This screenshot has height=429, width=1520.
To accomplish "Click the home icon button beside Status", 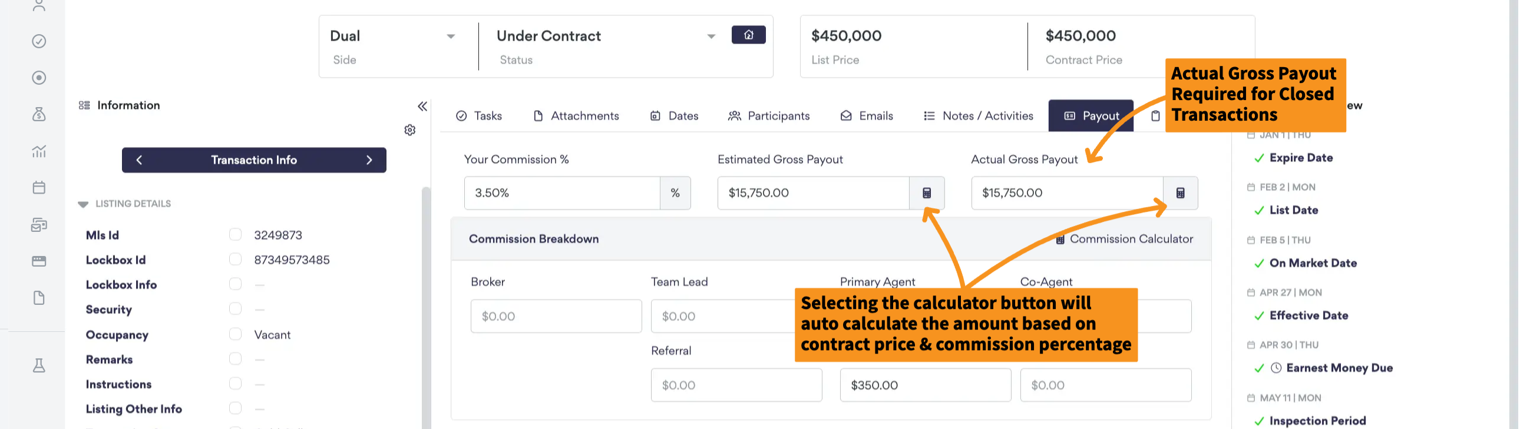I will pyautogui.click(x=749, y=35).
